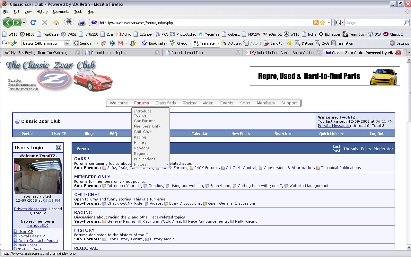Open the W113 bookmark
411x257 pixels.
[292, 34]
